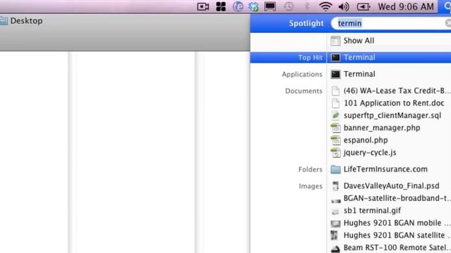Click the clock reading Wed 9:06 AM
This screenshot has width=451, height=253.
pos(406,6)
